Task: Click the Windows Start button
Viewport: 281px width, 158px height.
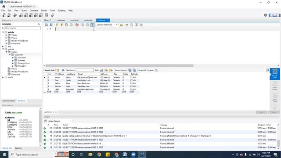Action: [x=4, y=154]
